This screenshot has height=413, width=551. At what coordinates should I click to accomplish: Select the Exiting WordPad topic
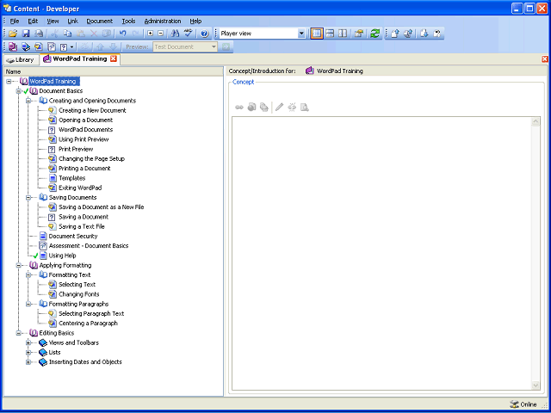pyautogui.click(x=80, y=188)
